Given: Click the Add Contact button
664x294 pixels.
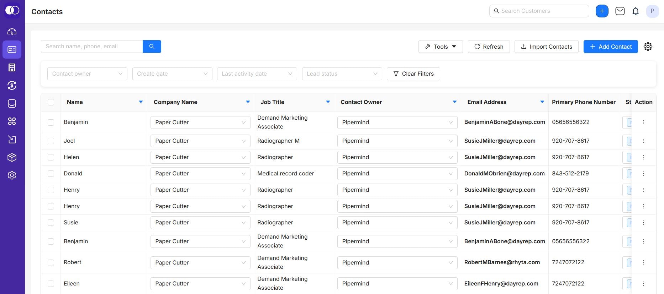Looking at the screenshot, I should (611, 47).
